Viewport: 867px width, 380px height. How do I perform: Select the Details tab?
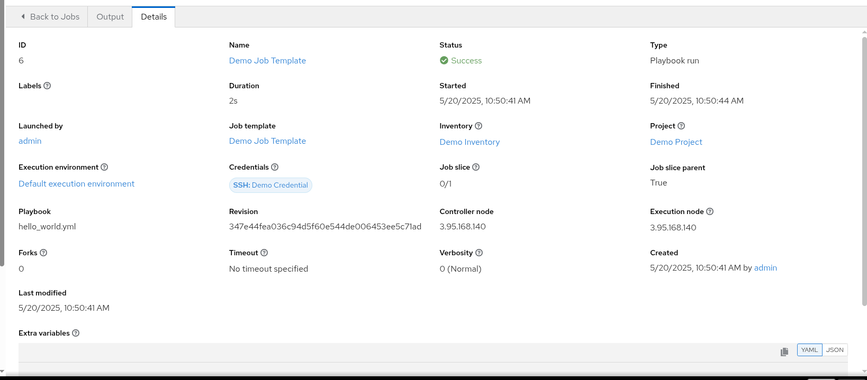pyautogui.click(x=153, y=17)
